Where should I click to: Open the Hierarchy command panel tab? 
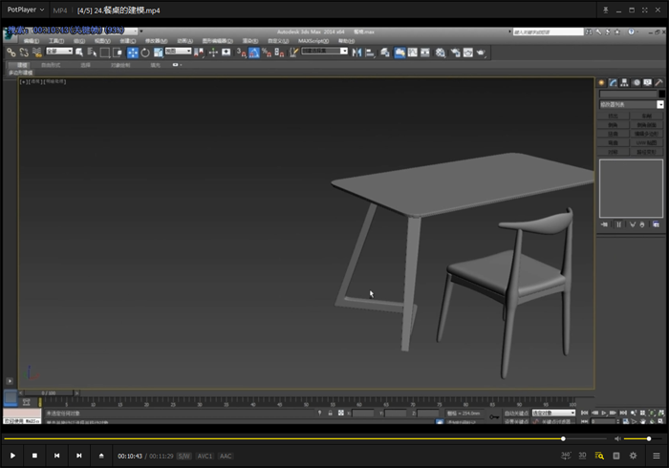pyautogui.click(x=625, y=82)
